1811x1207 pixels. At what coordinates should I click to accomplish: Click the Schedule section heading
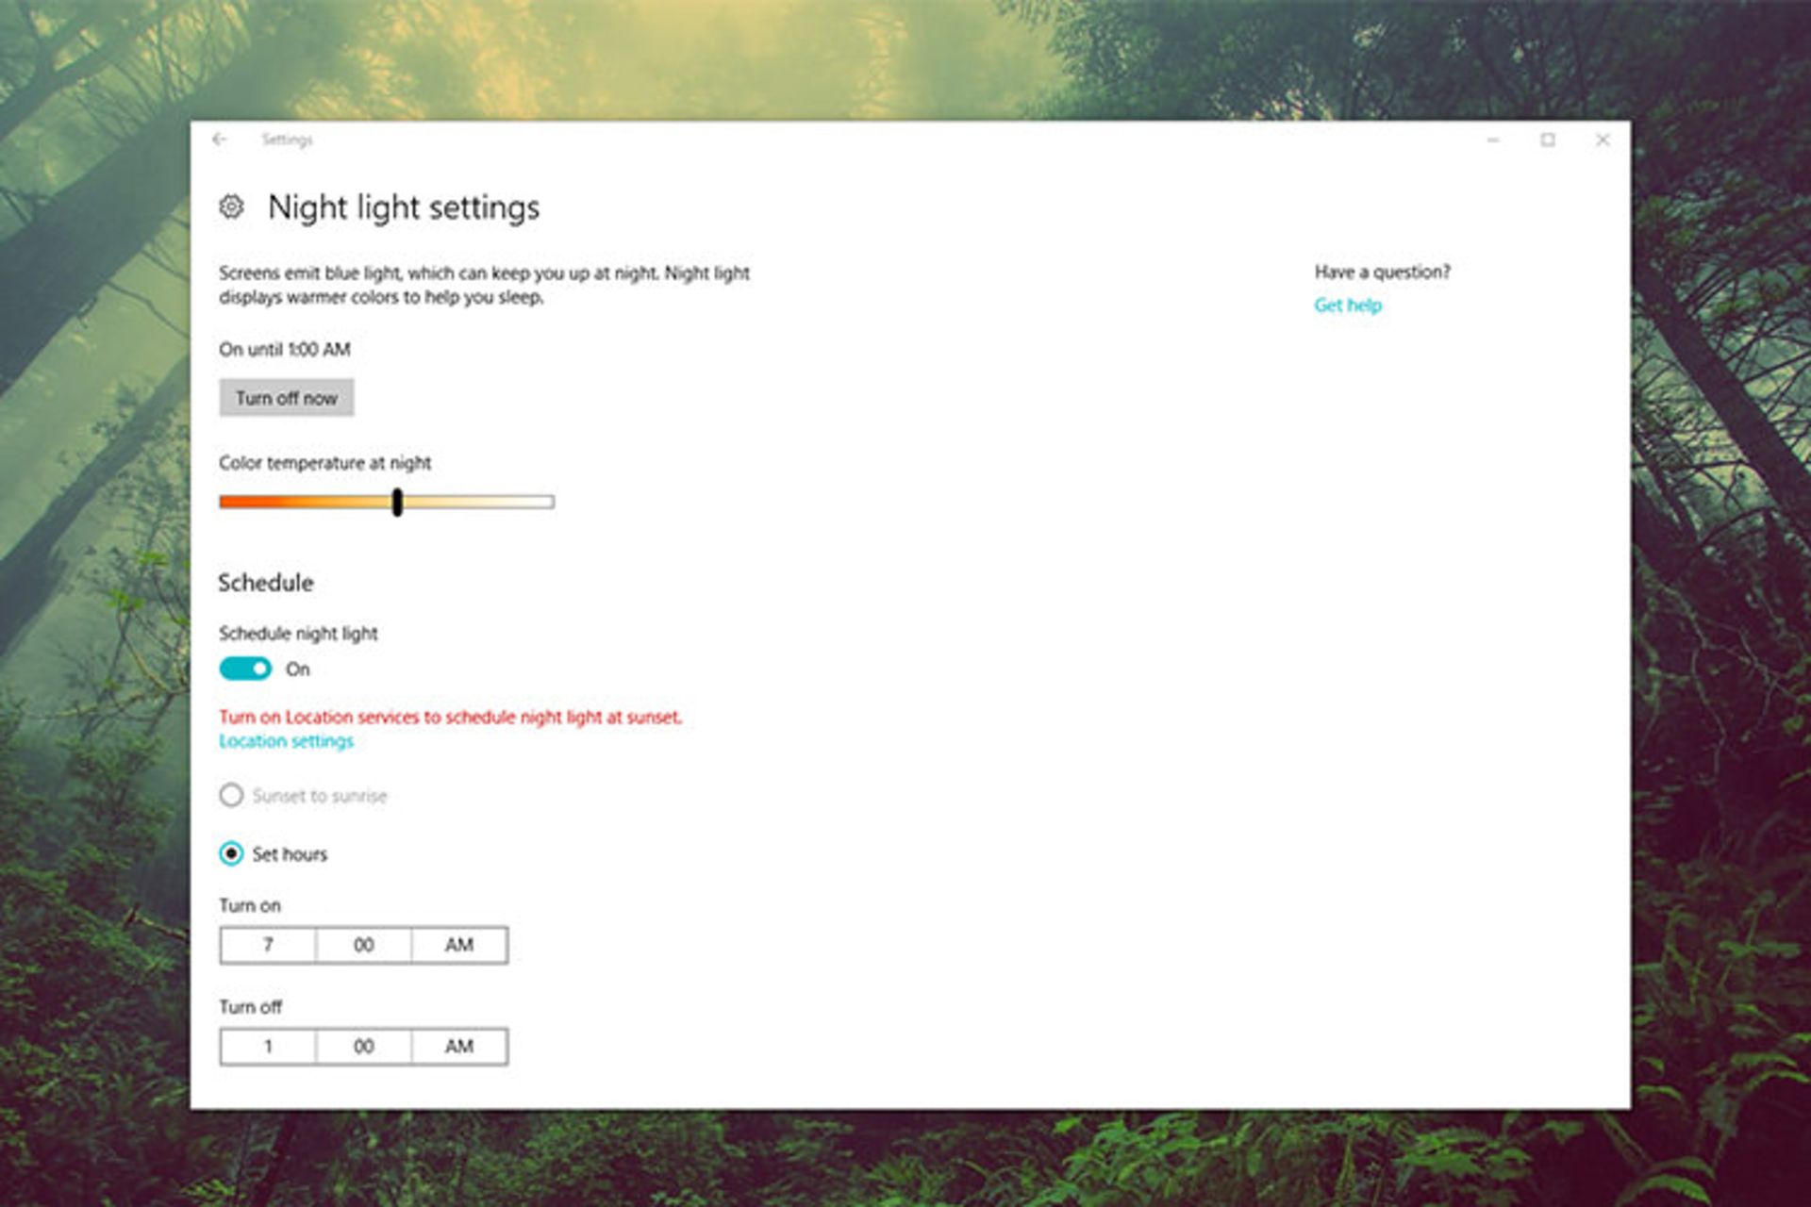[x=266, y=583]
